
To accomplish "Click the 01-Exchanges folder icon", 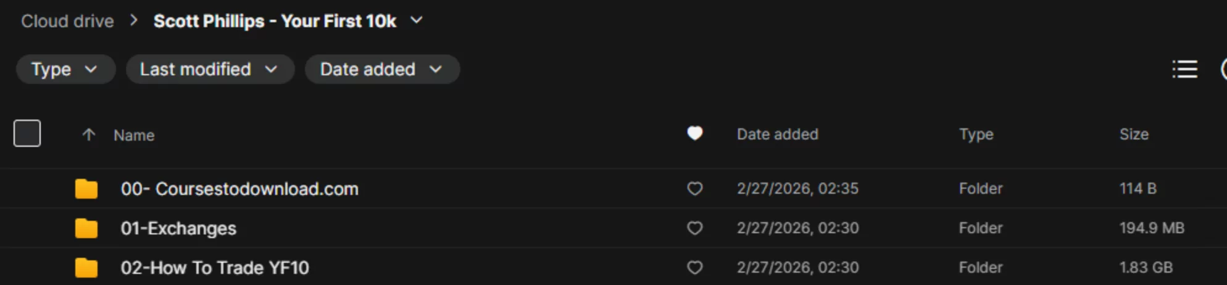I will (x=86, y=228).
